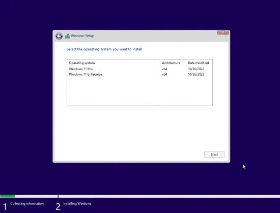Viewport: 280px width, 213px height.
Task: Click x64 in the Windows 11 Pro row
Action: tap(164, 69)
